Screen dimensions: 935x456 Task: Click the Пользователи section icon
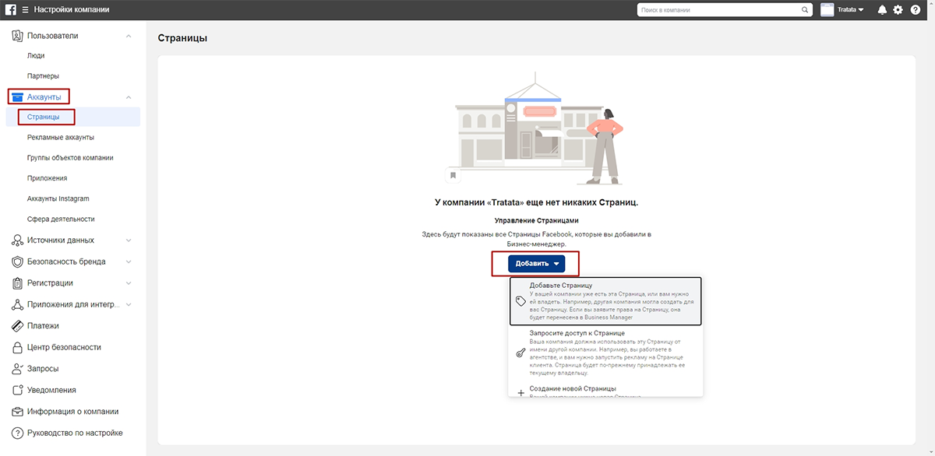coord(17,36)
